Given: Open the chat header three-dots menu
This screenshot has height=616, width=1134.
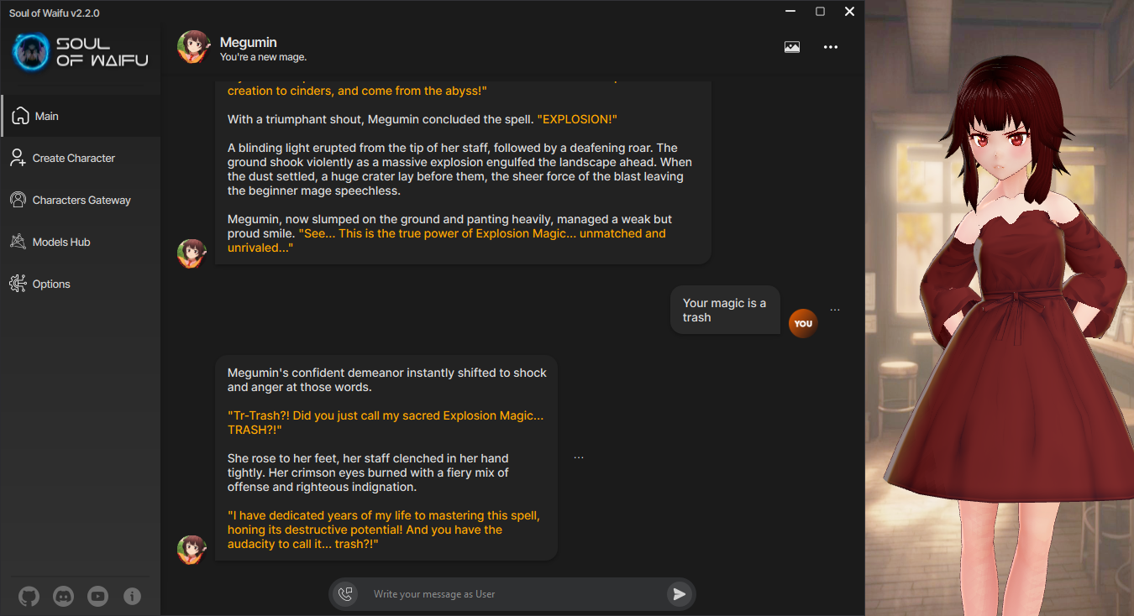Looking at the screenshot, I should pyautogui.click(x=831, y=47).
